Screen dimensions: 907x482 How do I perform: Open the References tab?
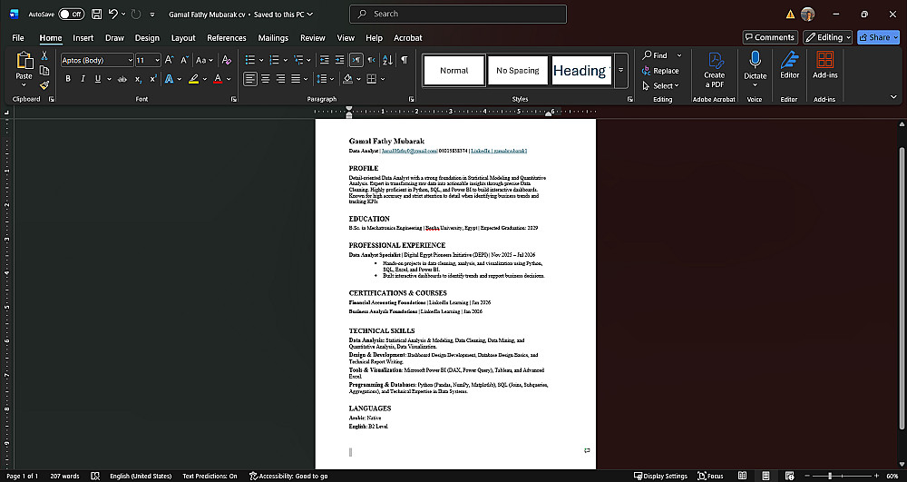coord(227,38)
